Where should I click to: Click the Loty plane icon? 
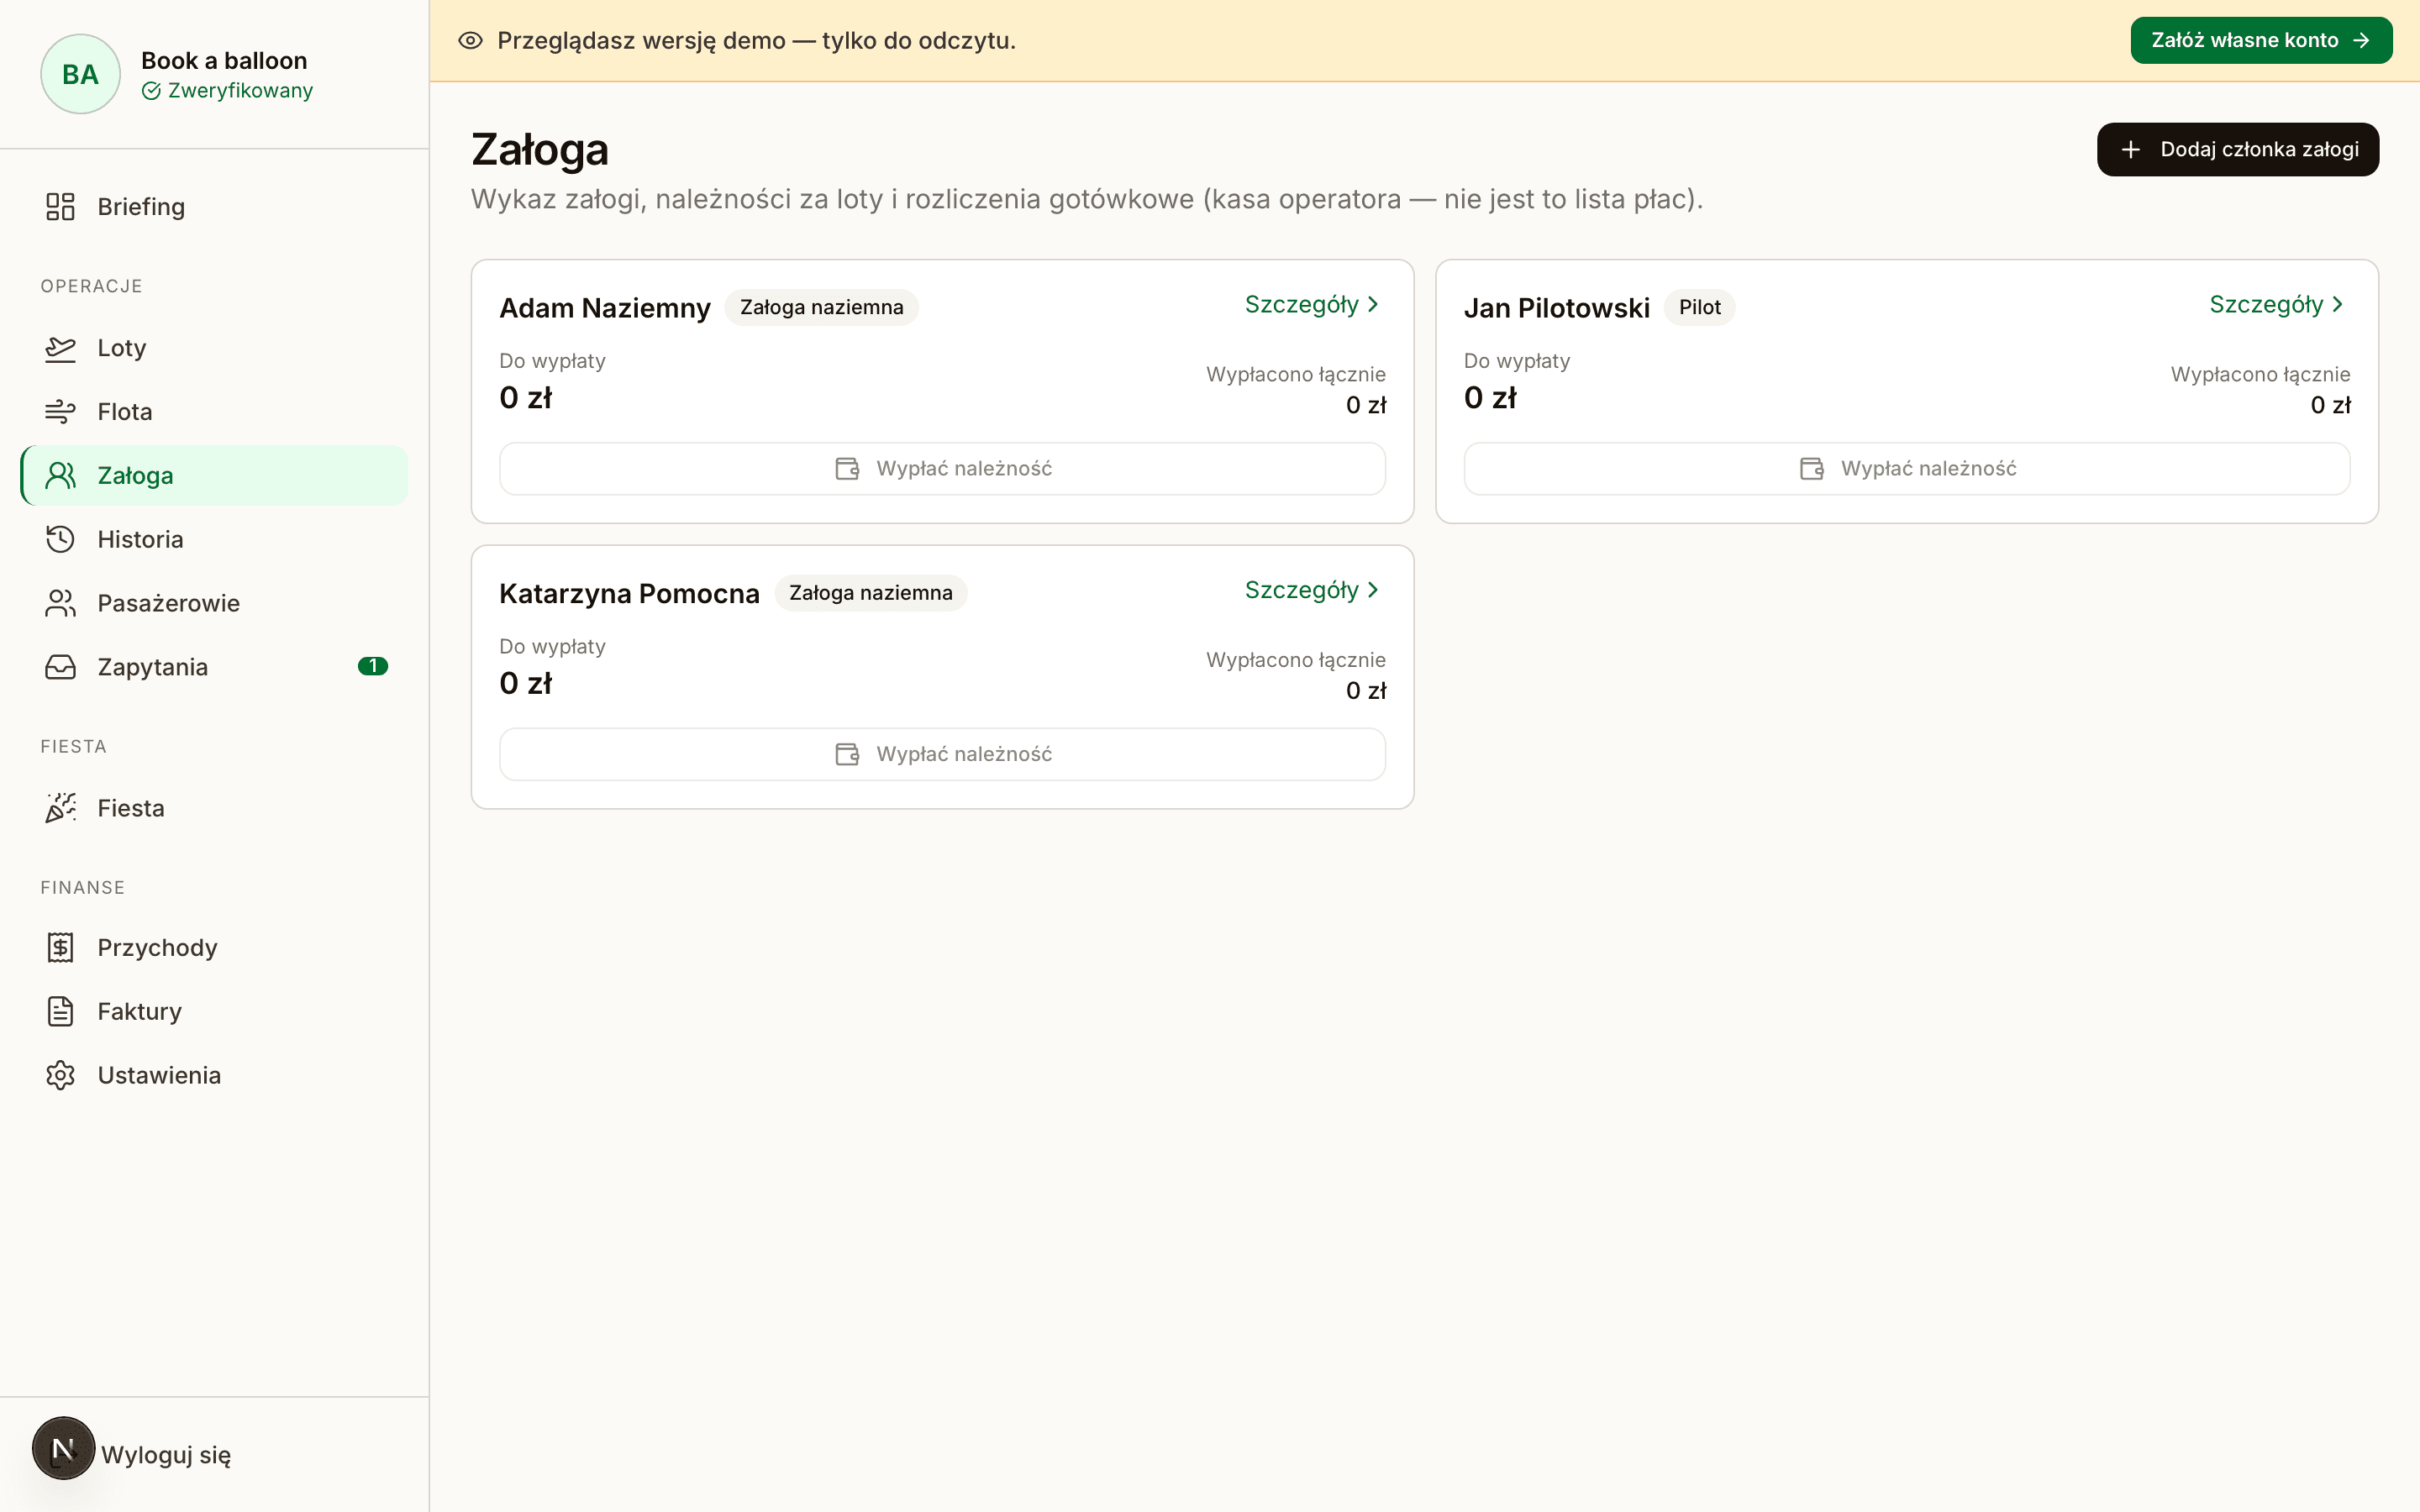(60, 348)
